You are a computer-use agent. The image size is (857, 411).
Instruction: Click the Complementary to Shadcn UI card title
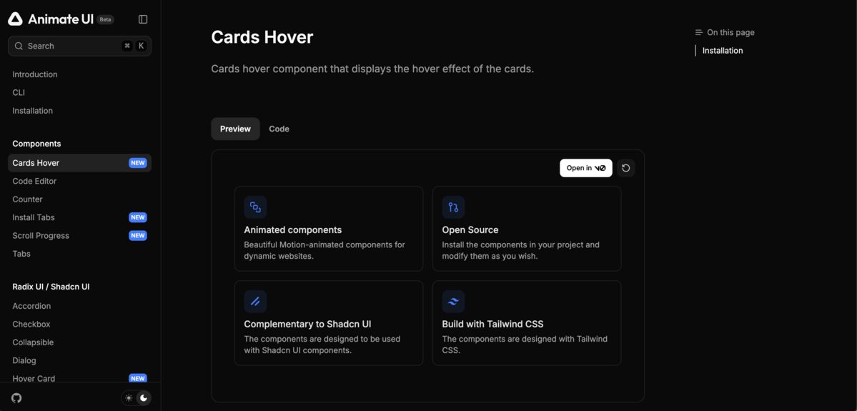coord(308,324)
